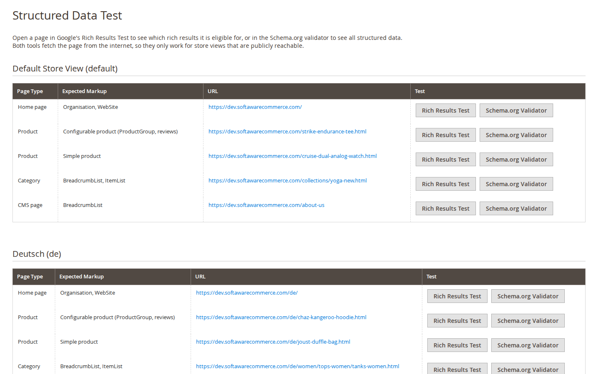Run Schema.org Validator for Deutsch Home page
This screenshot has height=374, width=598.
(x=528, y=296)
